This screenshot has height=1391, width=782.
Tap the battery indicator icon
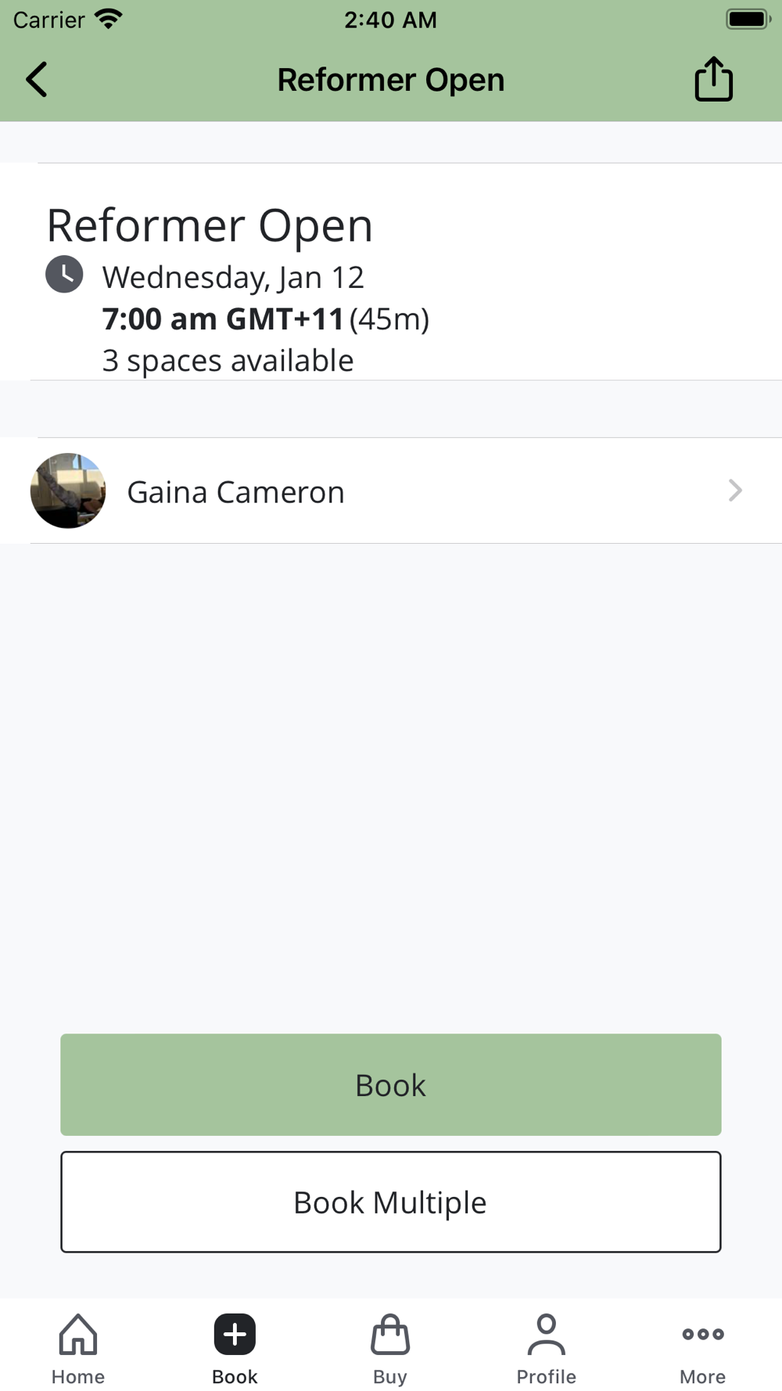pos(748,19)
